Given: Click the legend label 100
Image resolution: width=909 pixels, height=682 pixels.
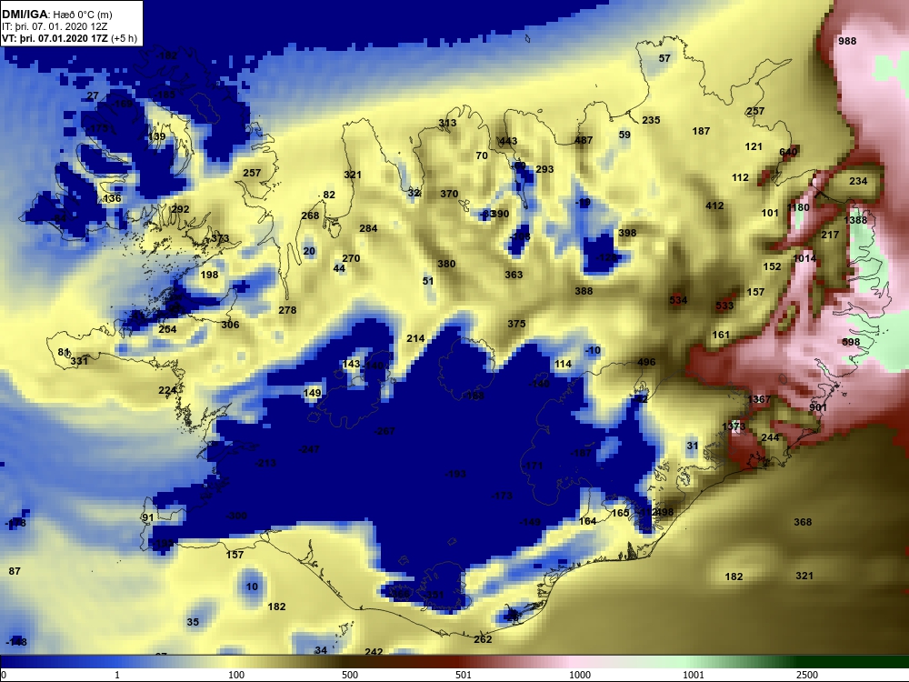Looking at the screenshot, I should [236, 675].
